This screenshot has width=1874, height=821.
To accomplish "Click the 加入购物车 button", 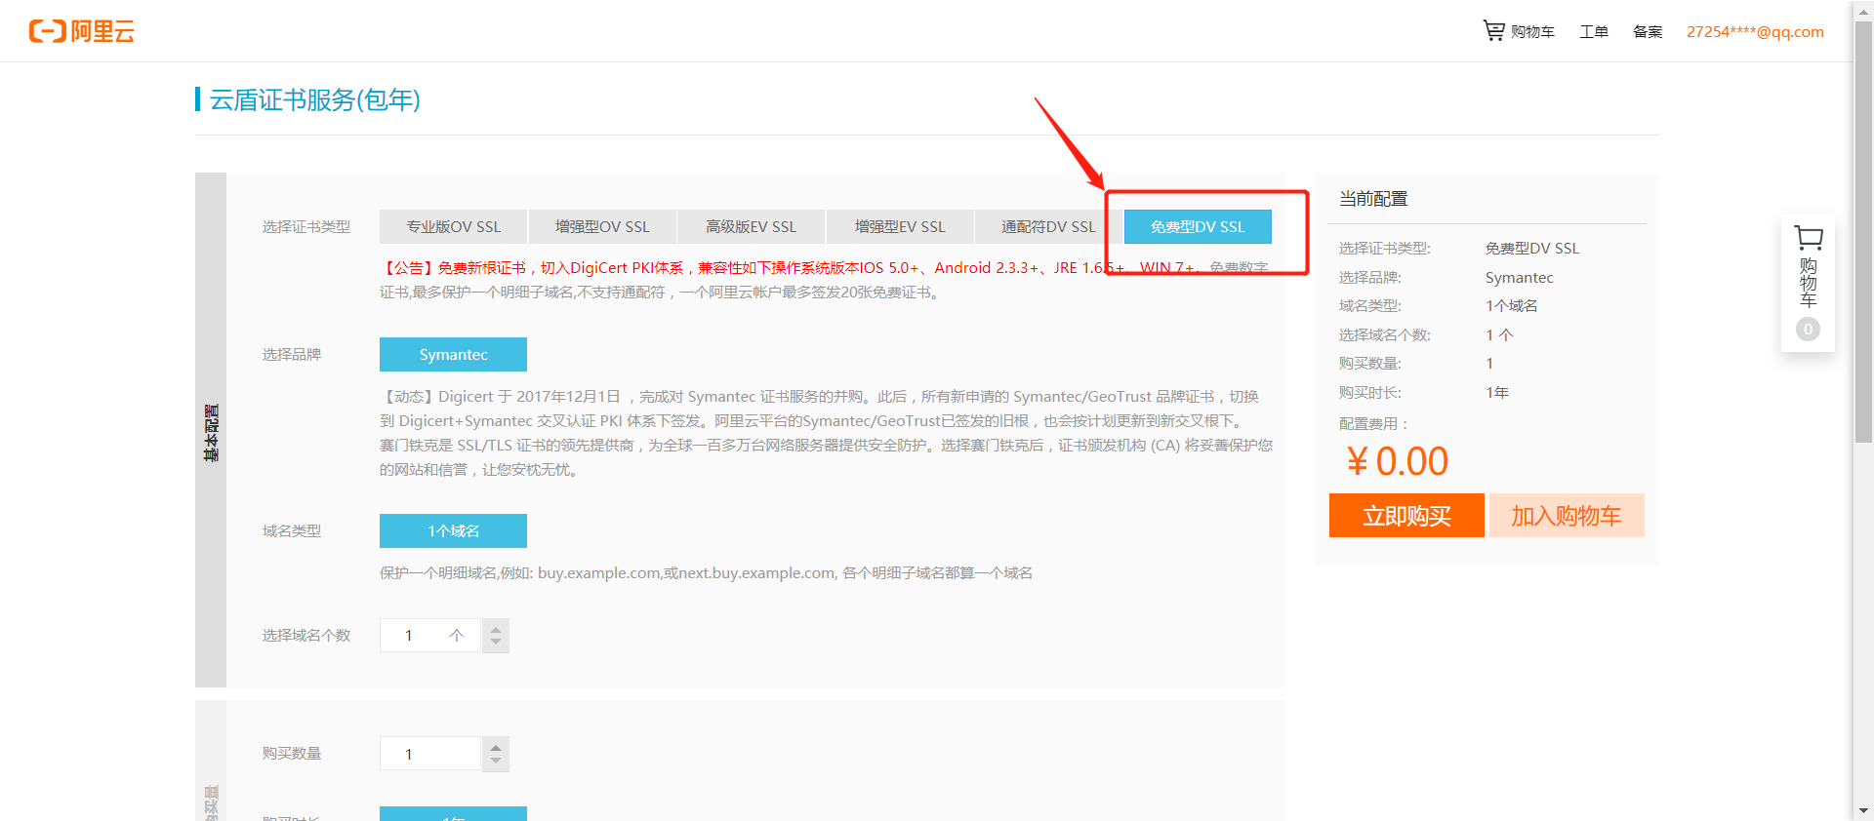I will coord(1567,515).
